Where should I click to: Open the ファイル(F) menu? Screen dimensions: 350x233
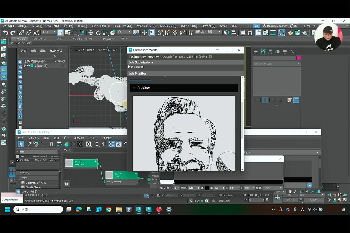[x=8, y=26]
